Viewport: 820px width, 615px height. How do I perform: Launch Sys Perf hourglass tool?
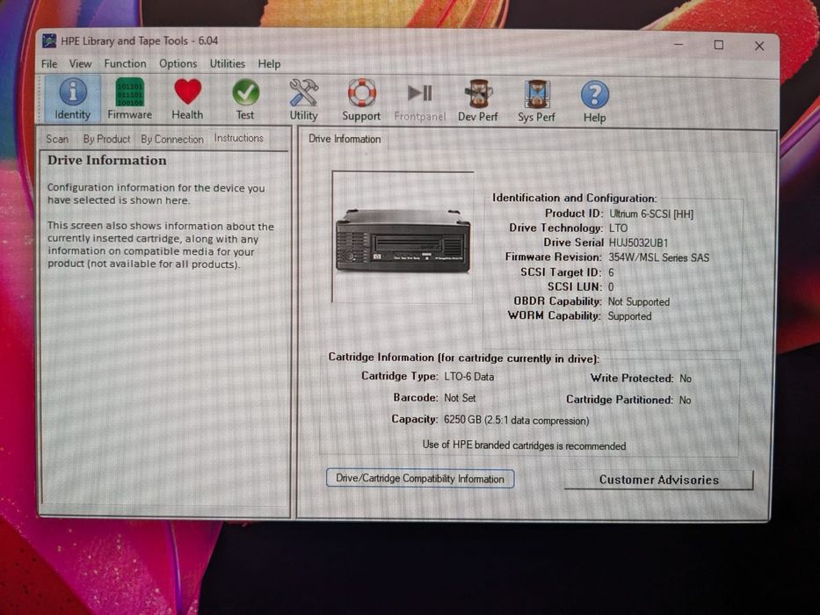tap(536, 102)
